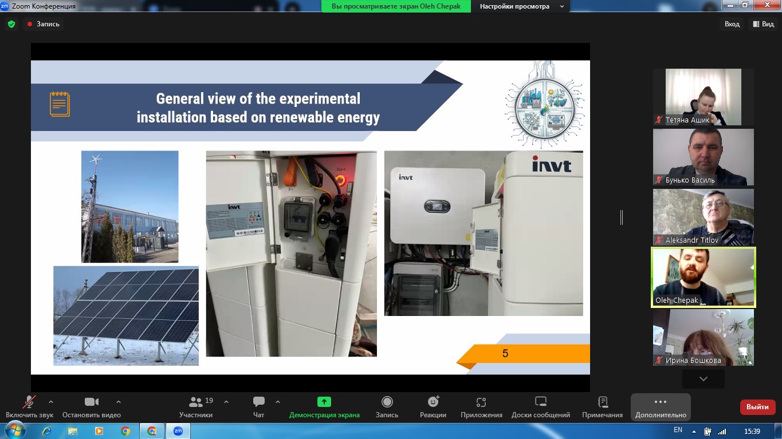
Task: Open the clock showing 15:39
Action: 752,431
